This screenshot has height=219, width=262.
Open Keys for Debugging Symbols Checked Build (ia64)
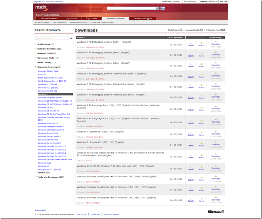pyautogui.click(x=201, y=76)
